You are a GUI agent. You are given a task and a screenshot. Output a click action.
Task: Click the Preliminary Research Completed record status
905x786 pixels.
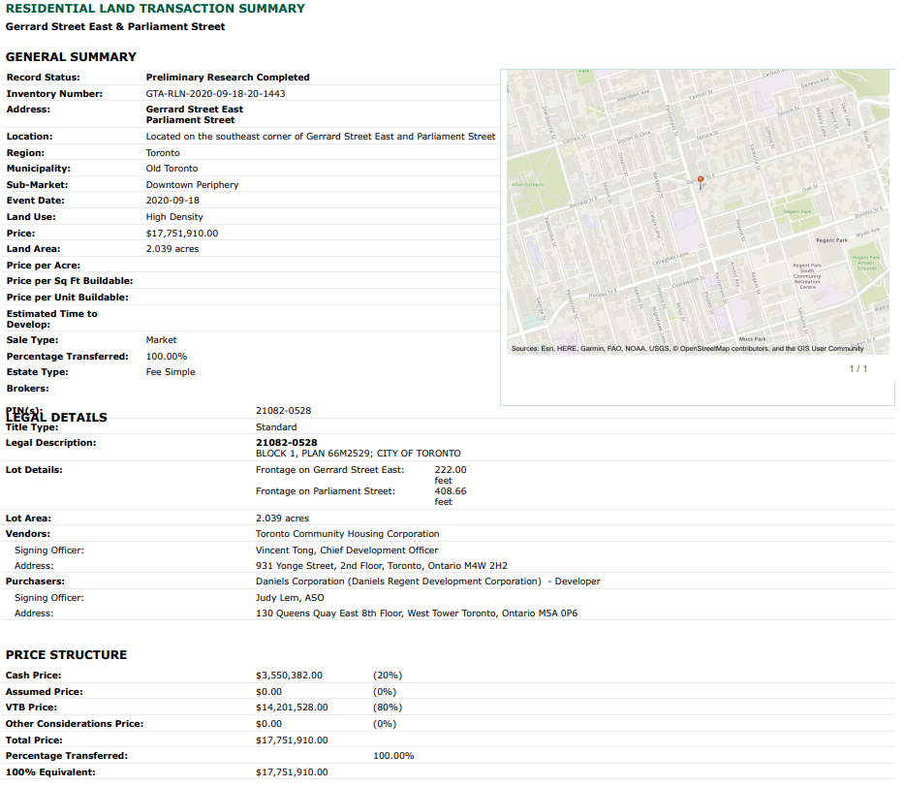[x=228, y=78]
